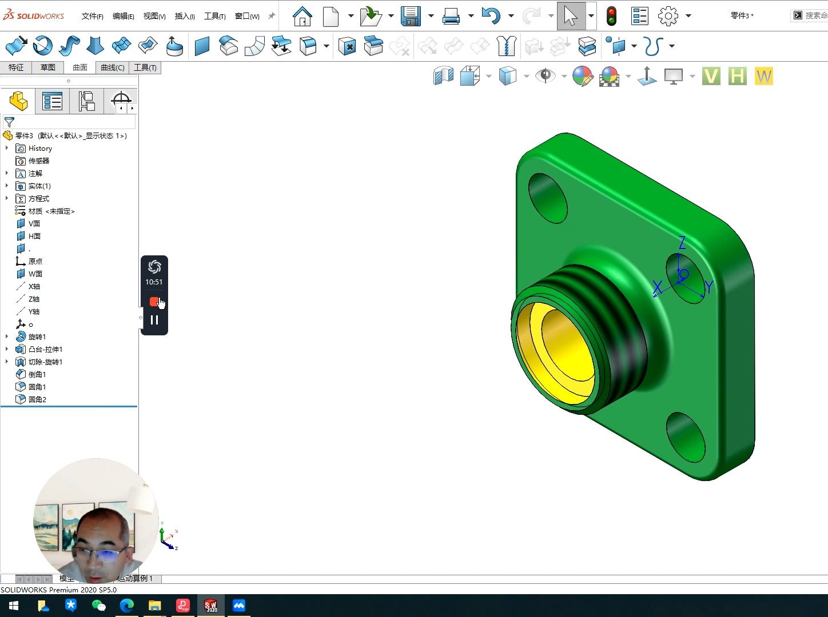The height and width of the screenshot is (617, 828).
Task: Expand the 凸台-拉伸1 feature node
Action: 7,349
